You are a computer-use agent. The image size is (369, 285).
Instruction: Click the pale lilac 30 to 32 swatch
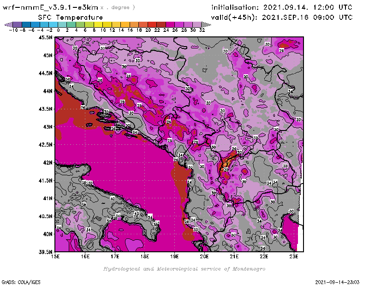[197, 24]
